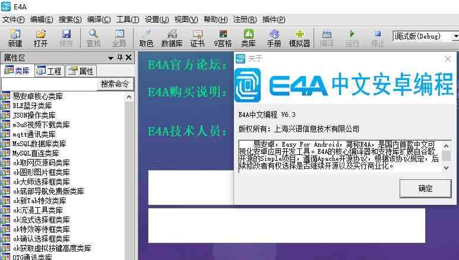Open the 9宫格 nine-patch tool
Viewport: 459px width, 260px height.
(223, 38)
